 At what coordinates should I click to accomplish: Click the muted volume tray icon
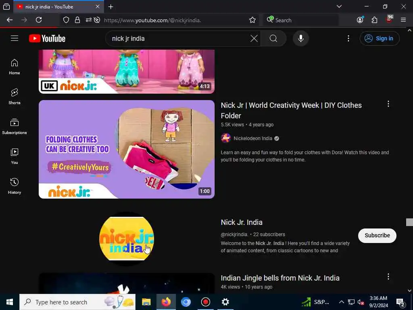point(361,302)
